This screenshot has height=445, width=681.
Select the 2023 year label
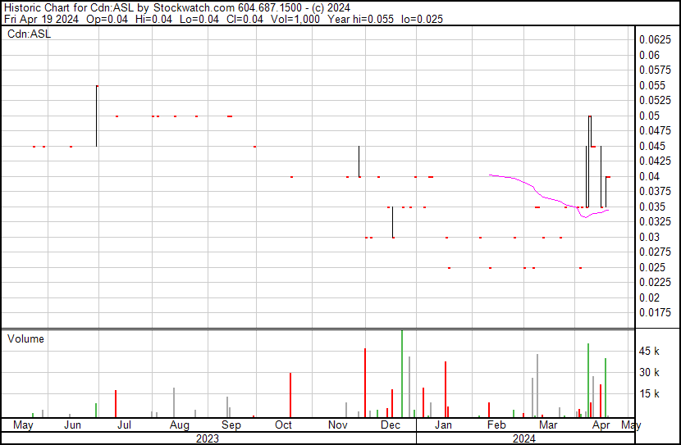point(207,438)
